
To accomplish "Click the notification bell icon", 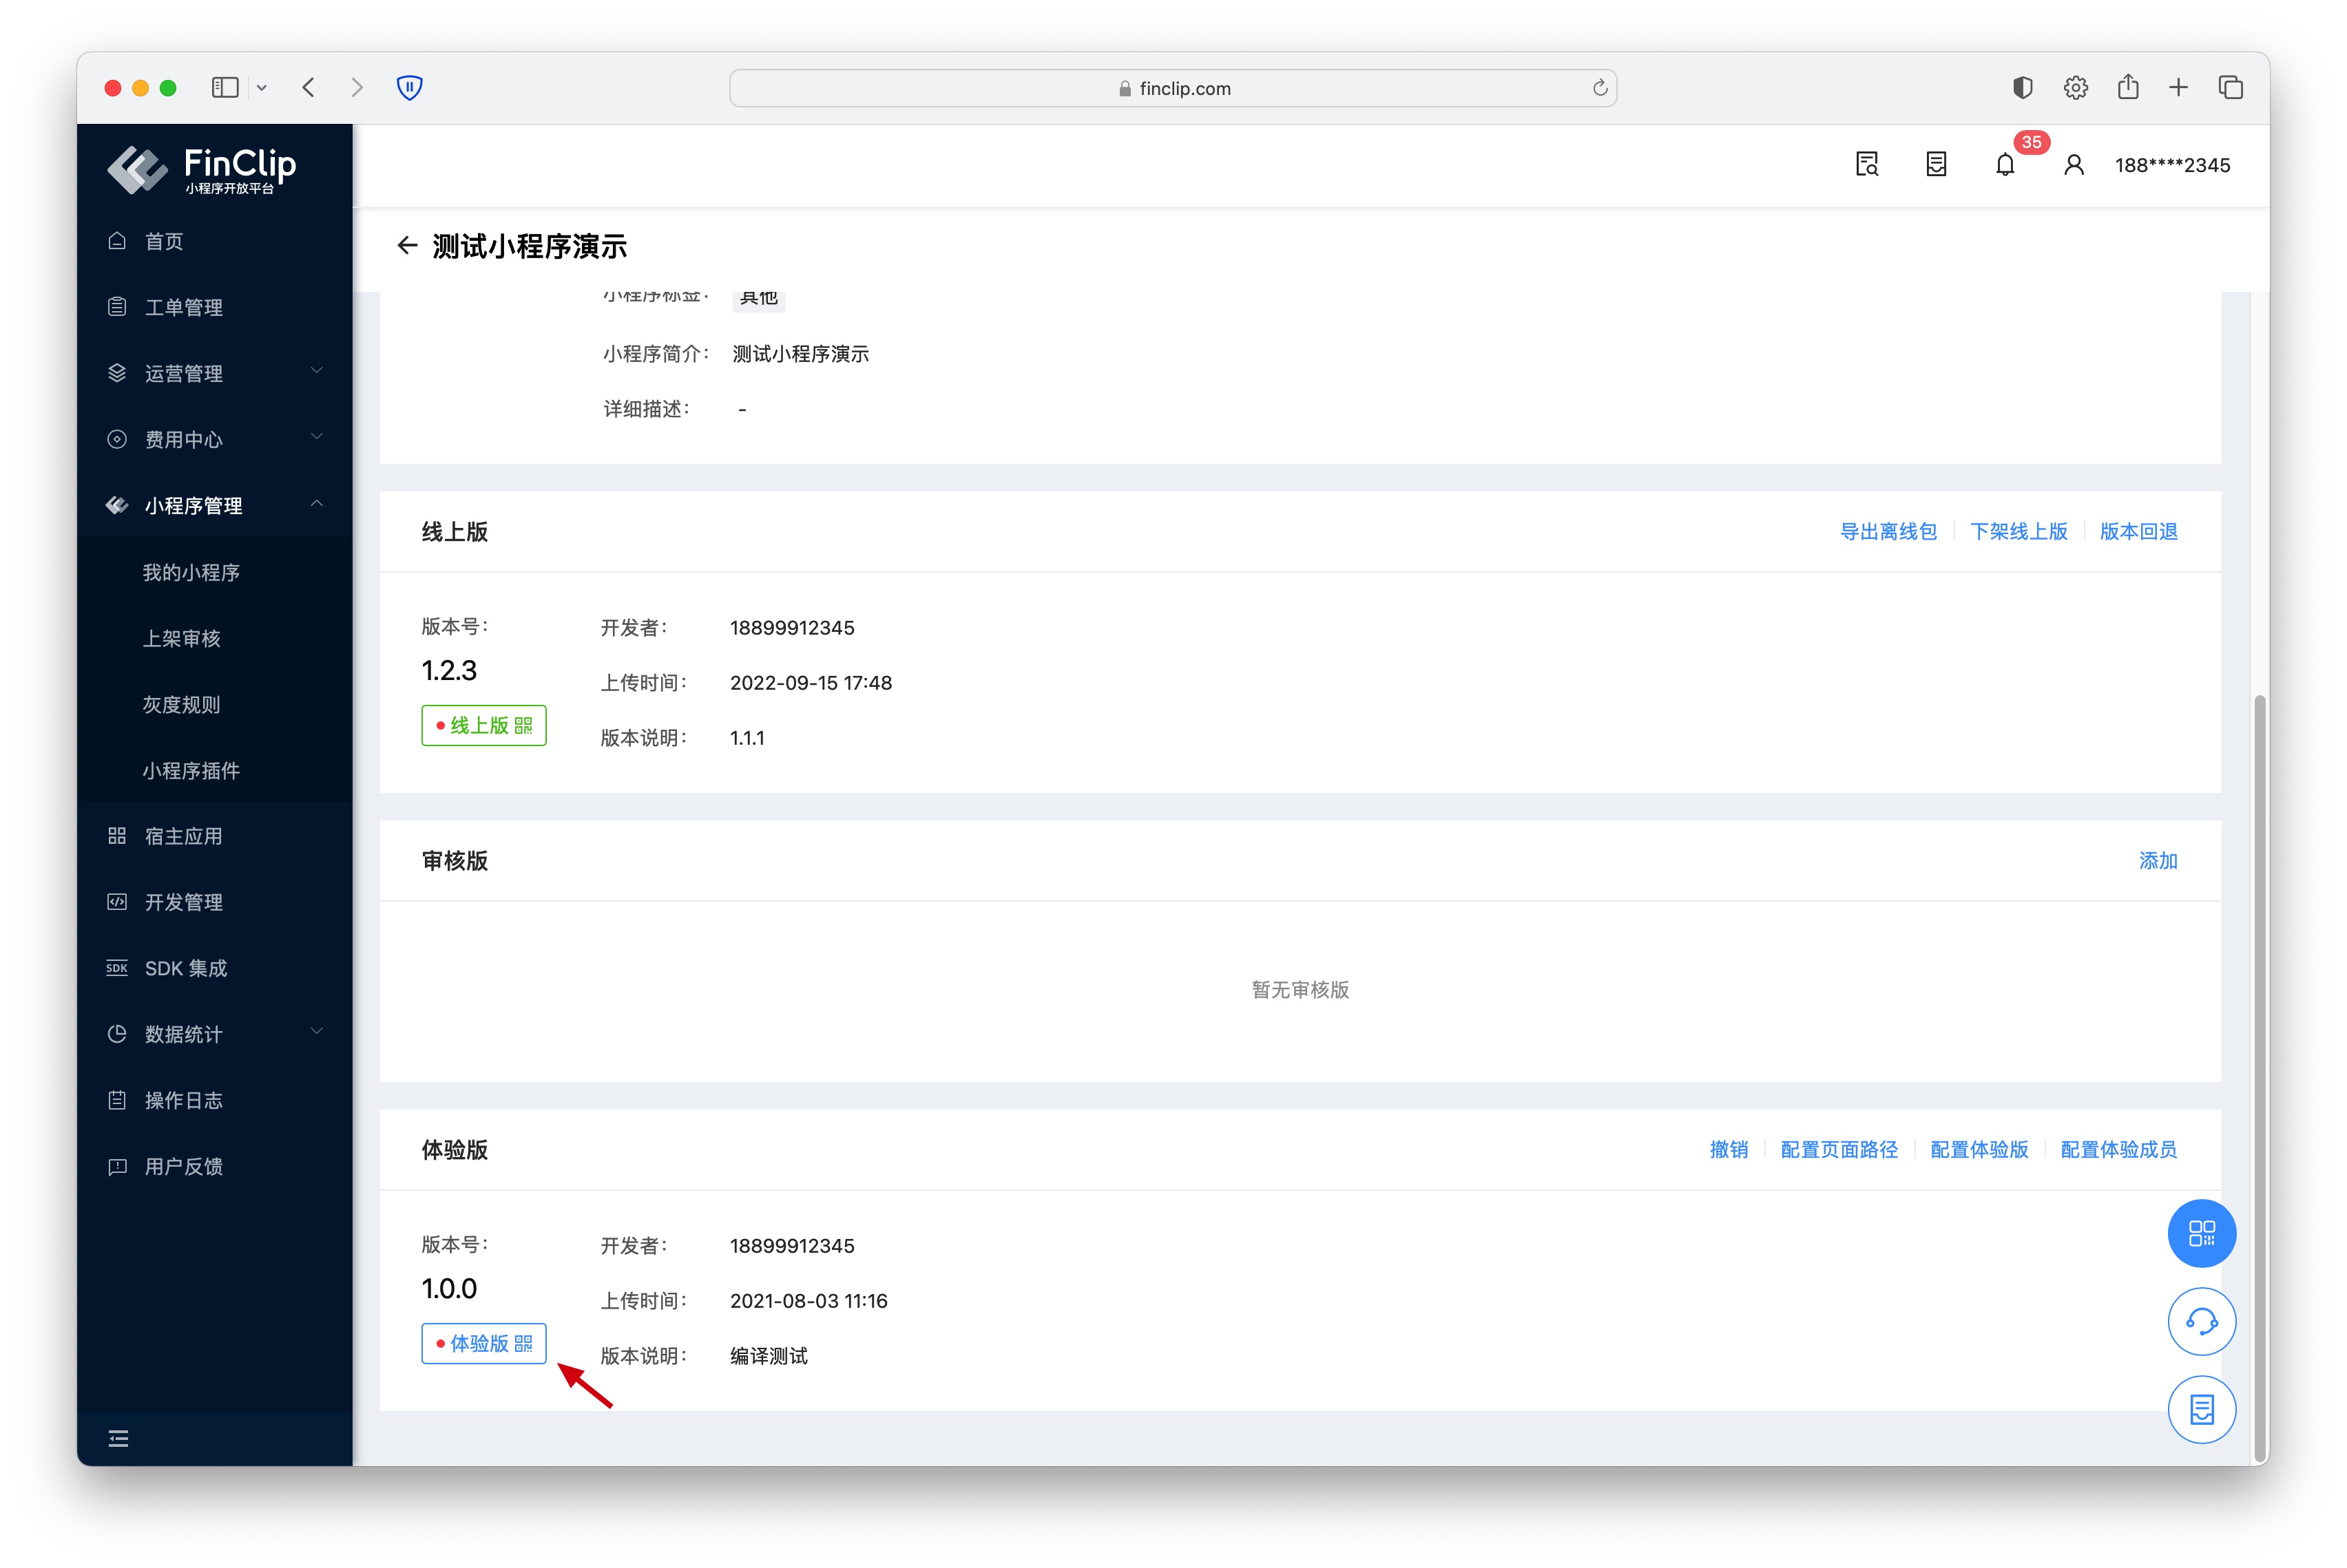I will (x=2004, y=165).
